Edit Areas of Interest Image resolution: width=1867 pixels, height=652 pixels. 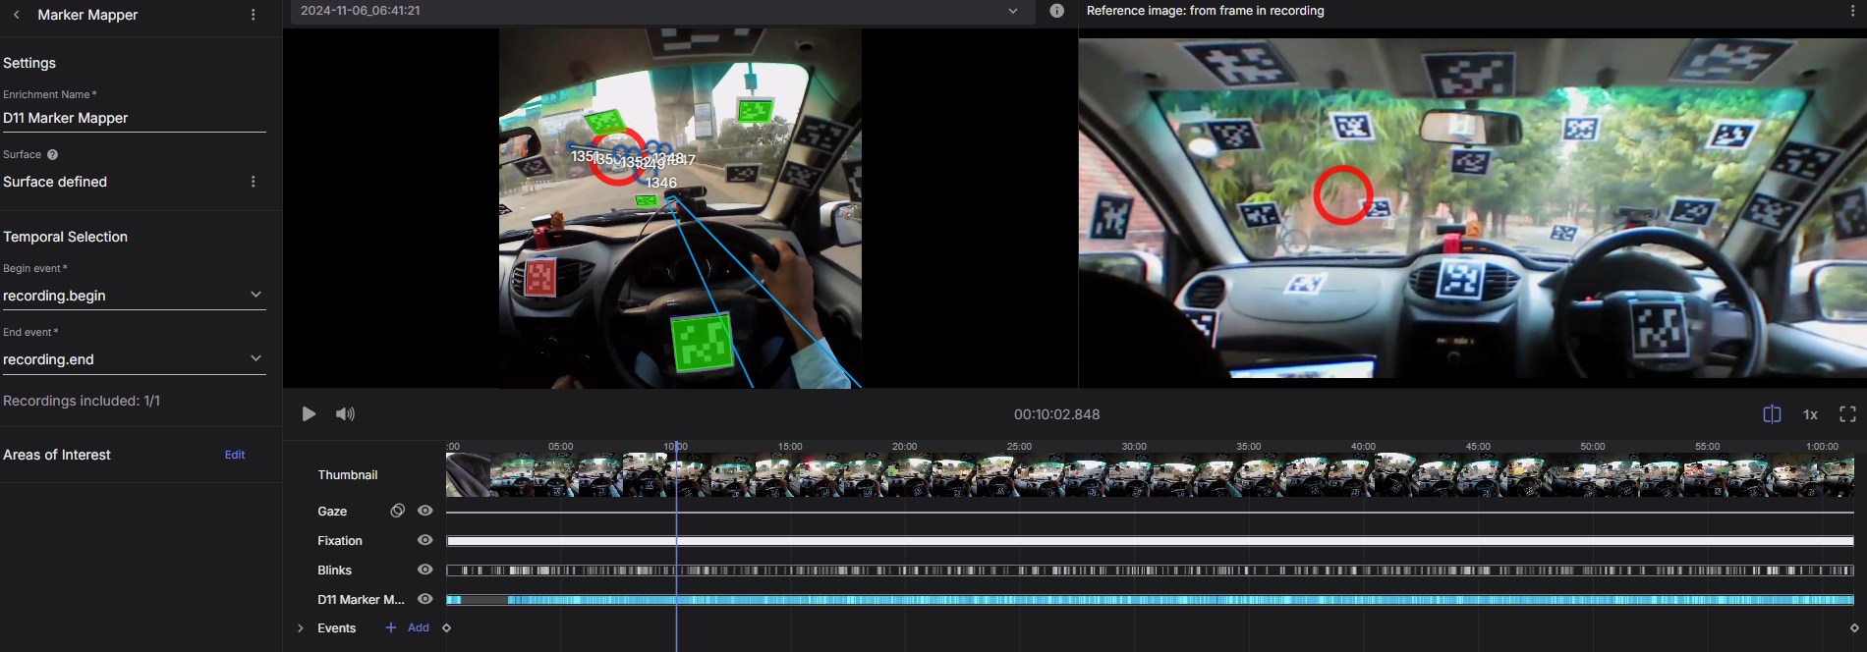235,455
